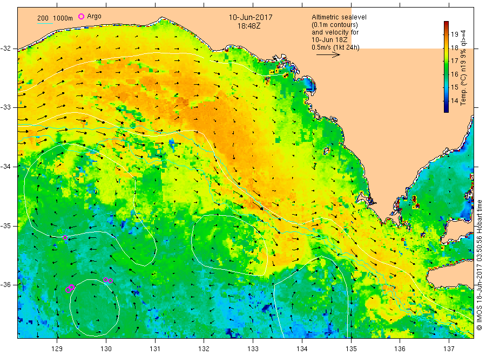The height and width of the screenshot is (356, 486).
Task: Click longitude label 130
Action: point(106,349)
